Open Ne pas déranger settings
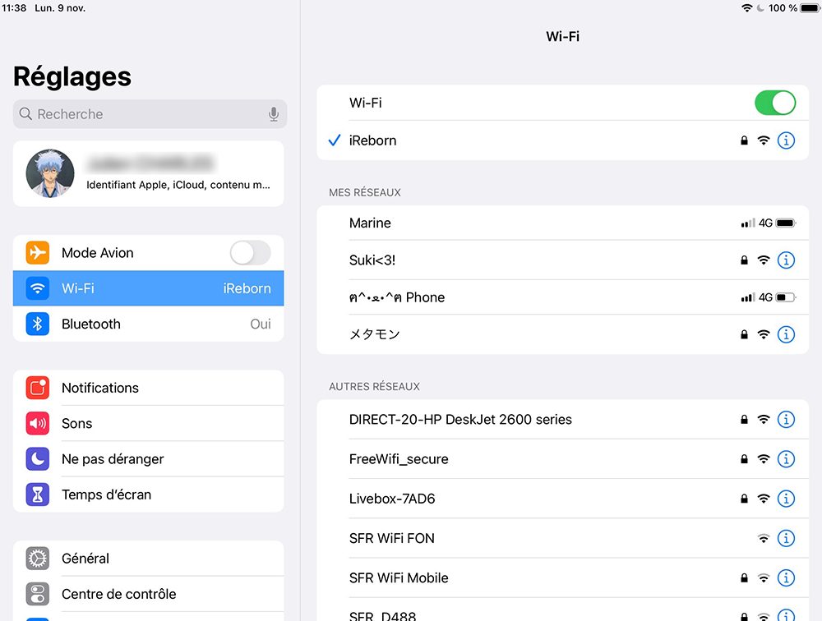 148,459
